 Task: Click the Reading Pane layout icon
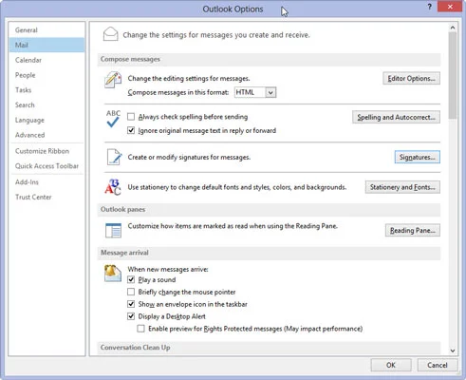click(113, 230)
